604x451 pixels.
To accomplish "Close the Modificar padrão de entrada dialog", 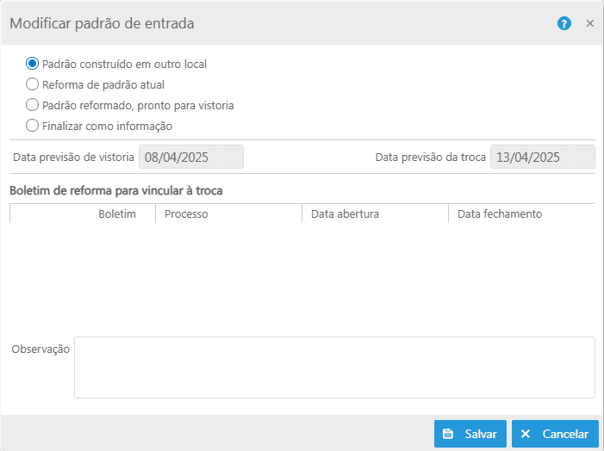I will [590, 24].
